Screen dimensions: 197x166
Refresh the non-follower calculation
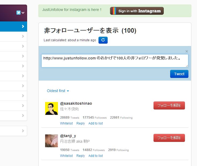point(103,40)
